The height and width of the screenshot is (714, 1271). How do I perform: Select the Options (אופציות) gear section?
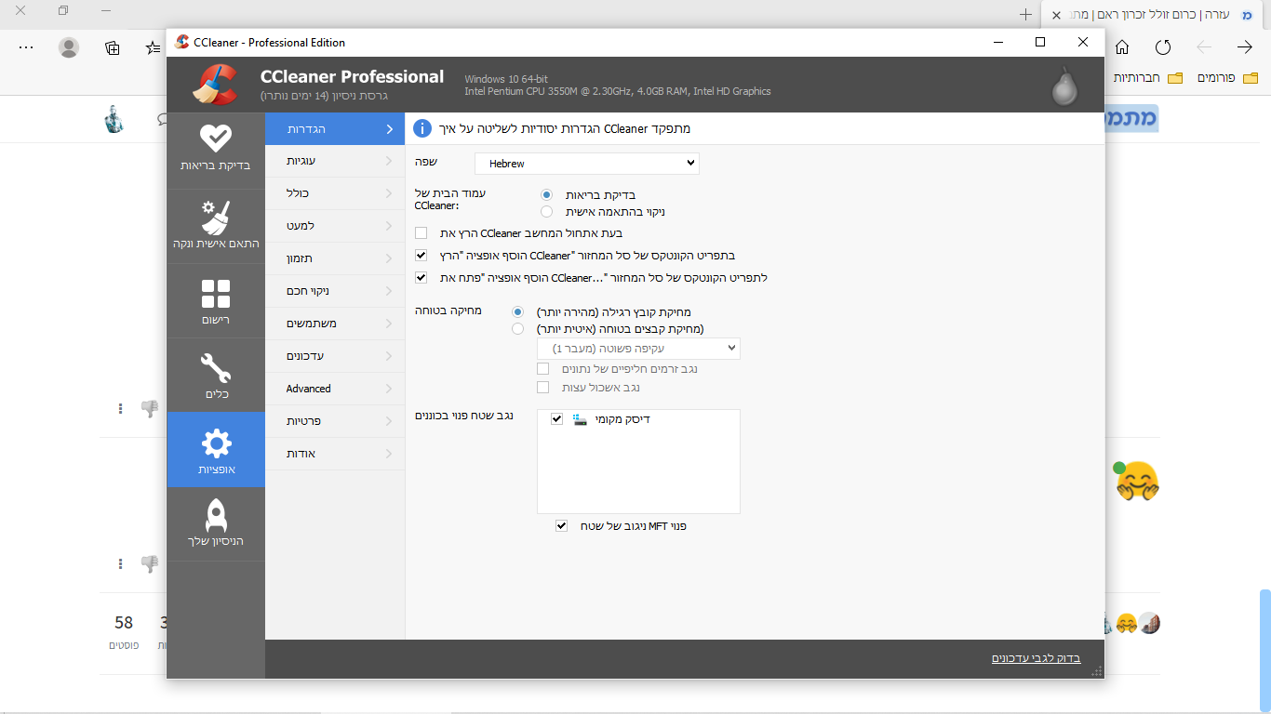coord(216,450)
